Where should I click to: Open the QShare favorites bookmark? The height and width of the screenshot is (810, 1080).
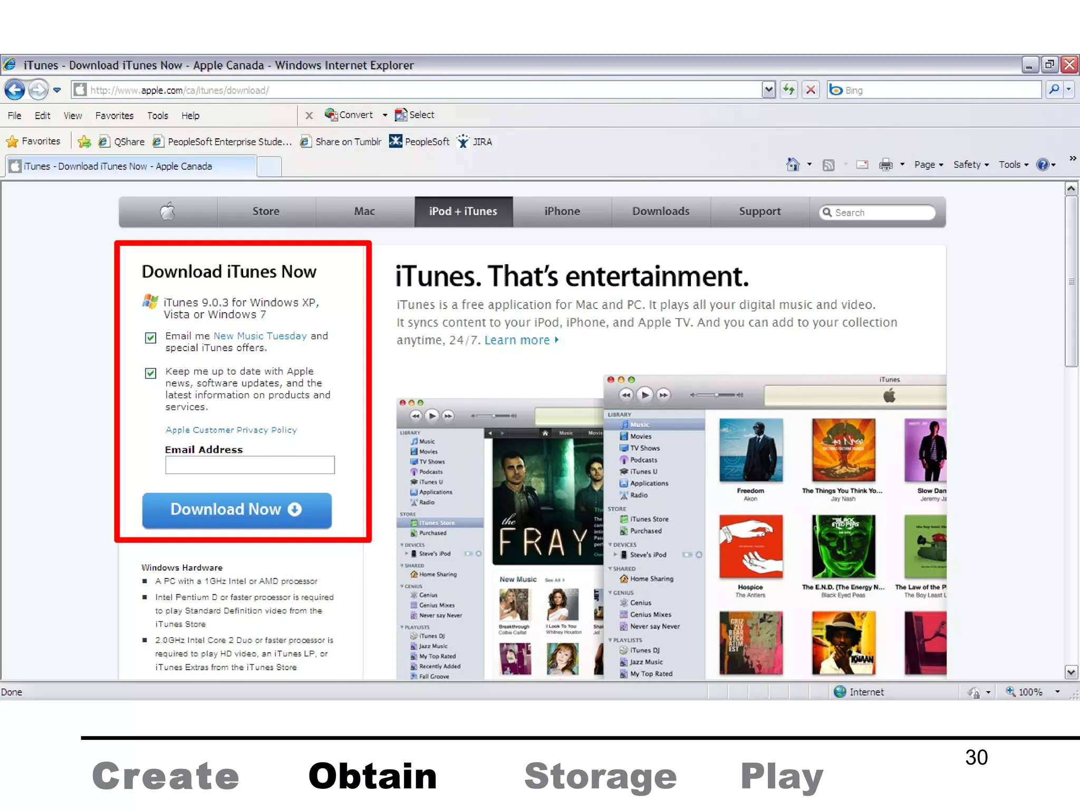(122, 141)
